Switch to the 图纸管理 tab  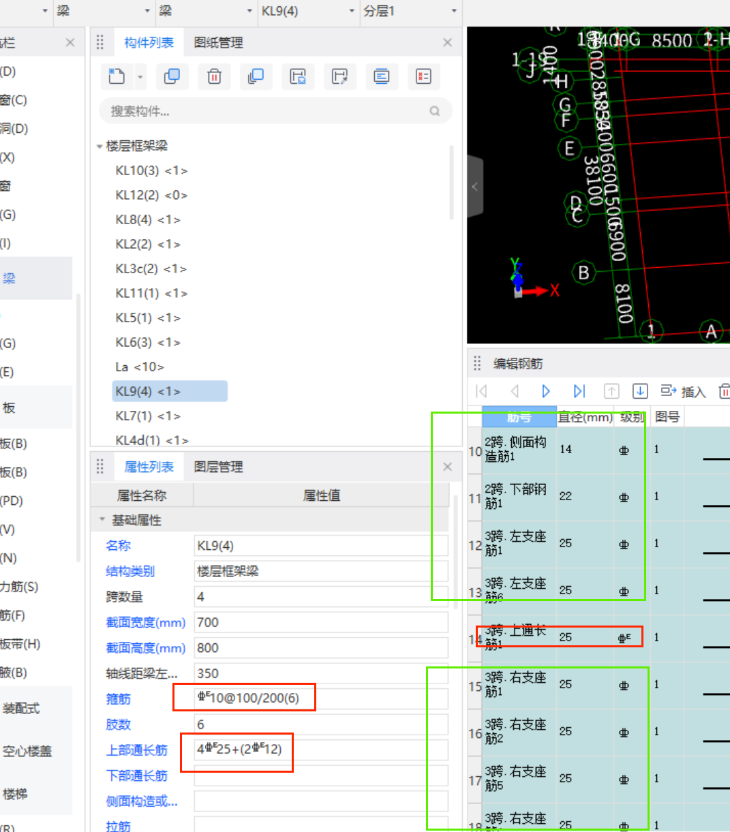[218, 42]
